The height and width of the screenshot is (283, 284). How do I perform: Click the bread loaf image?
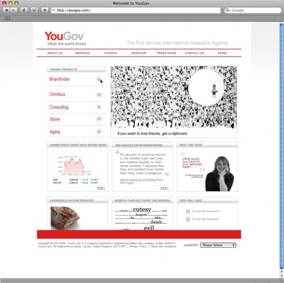(x=65, y=218)
